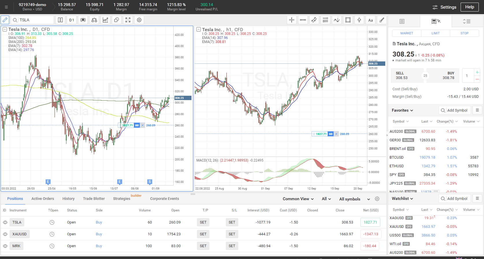The width and height of the screenshot is (484, 259).
Task: Click Add Symbol in Favorites
Action: click(x=455, y=110)
